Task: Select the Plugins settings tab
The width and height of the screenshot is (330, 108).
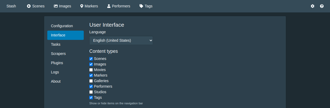Action: pos(57,63)
